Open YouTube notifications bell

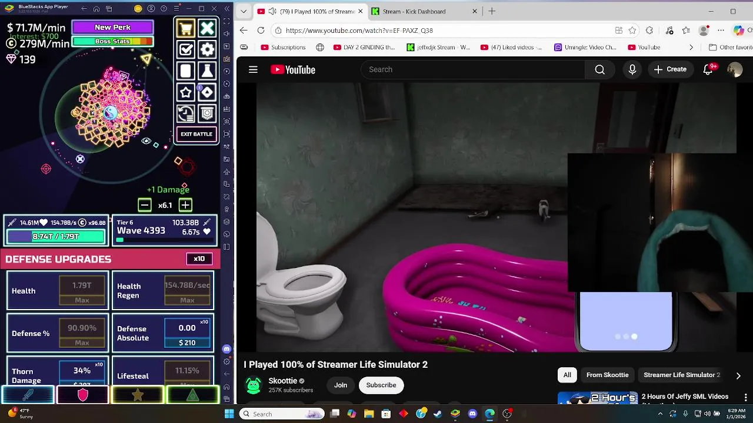pos(709,69)
